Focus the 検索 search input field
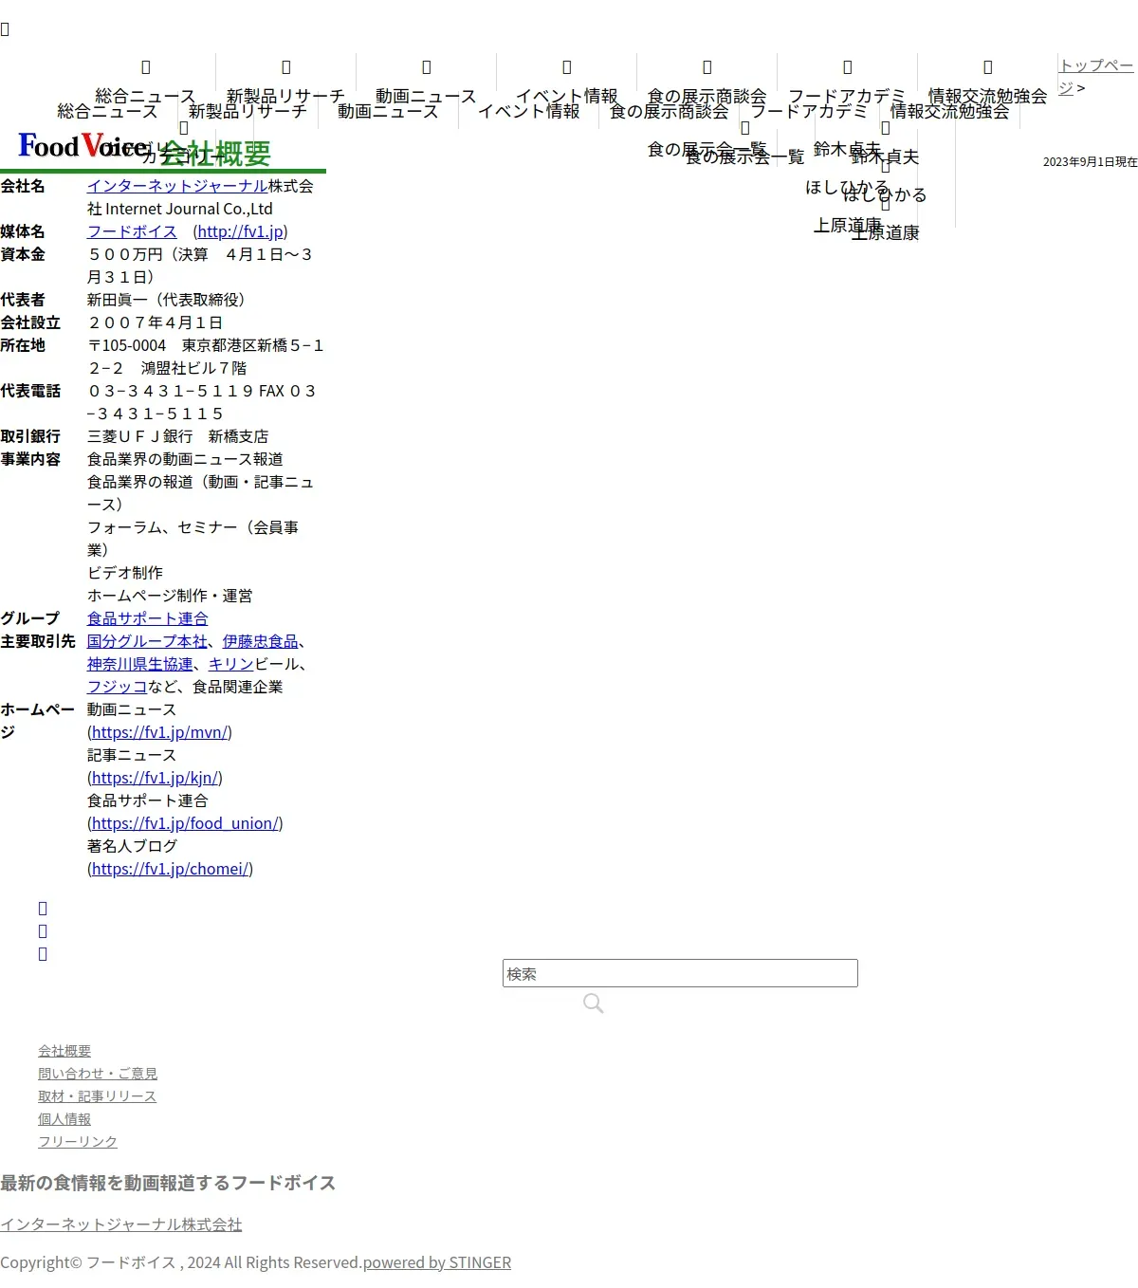1138x1288 pixels. click(x=680, y=973)
